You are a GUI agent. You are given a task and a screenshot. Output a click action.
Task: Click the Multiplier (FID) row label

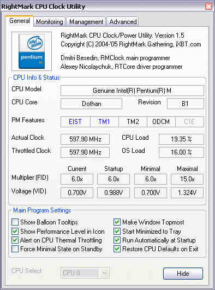(30, 177)
